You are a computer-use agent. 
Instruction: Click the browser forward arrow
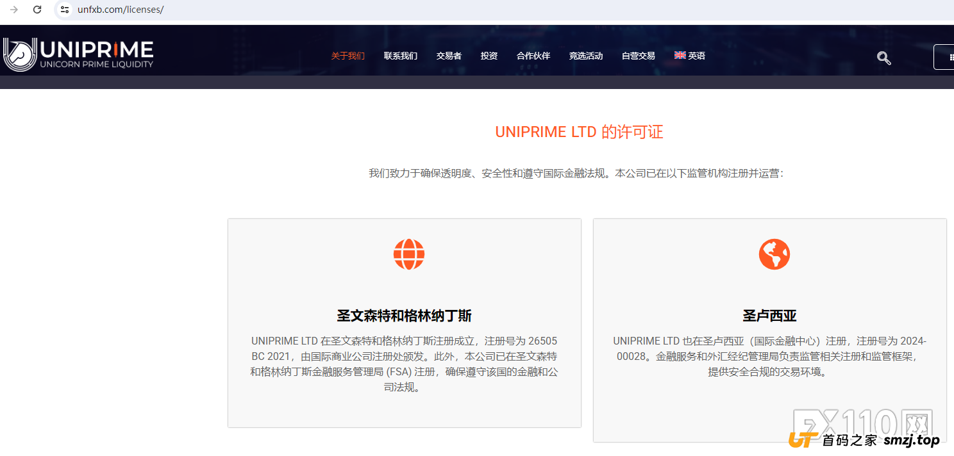[x=13, y=10]
